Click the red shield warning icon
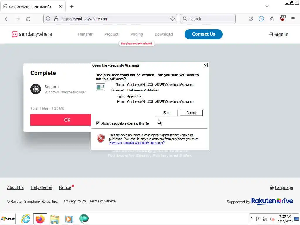 [x=101, y=139]
